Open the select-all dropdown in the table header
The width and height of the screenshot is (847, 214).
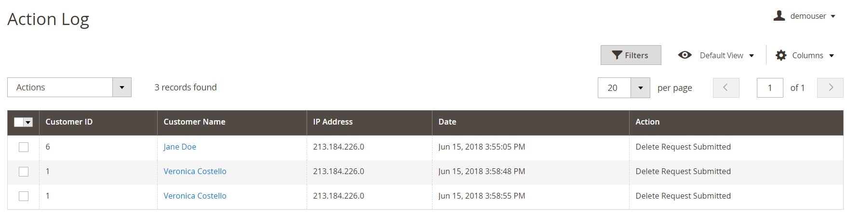click(x=28, y=123)
